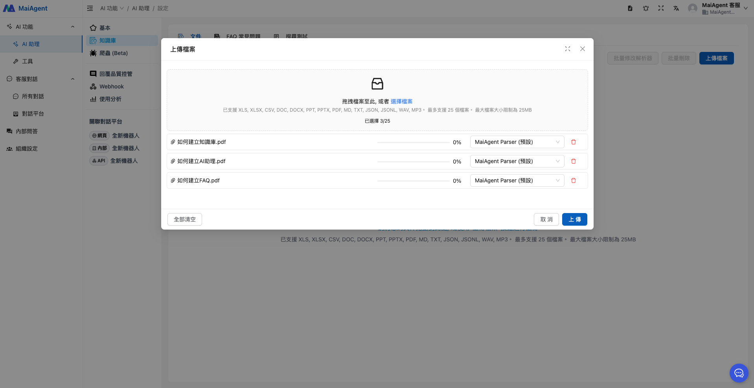Image resolution: width=754 pixels, height=388 pixels.
Task: Open parser dropdown for 如何建立知識庫.pdf
Action: (x=517, y=142)
